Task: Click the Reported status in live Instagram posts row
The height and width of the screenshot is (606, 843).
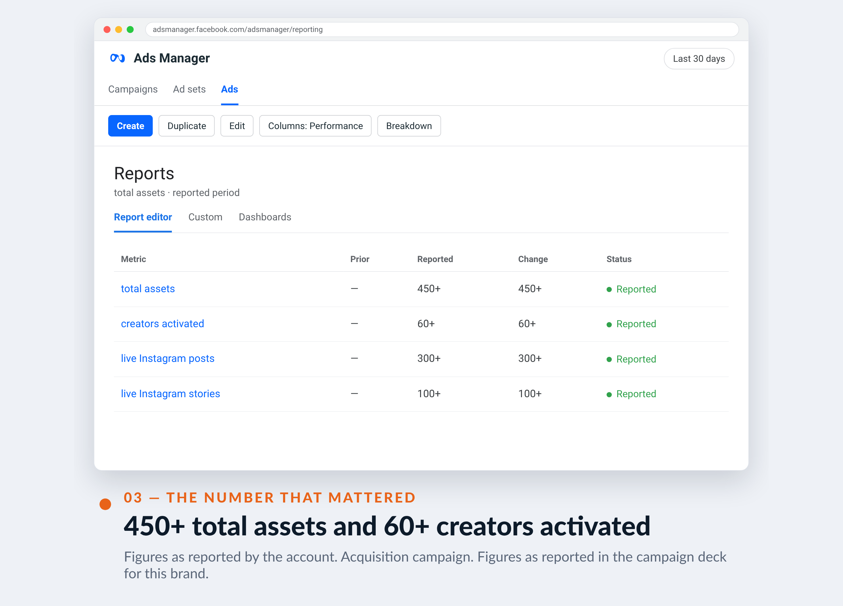Action: coord(631,359)
